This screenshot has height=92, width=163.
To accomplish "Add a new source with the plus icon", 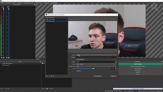I will pyautogui.click(x=43, y=89).
